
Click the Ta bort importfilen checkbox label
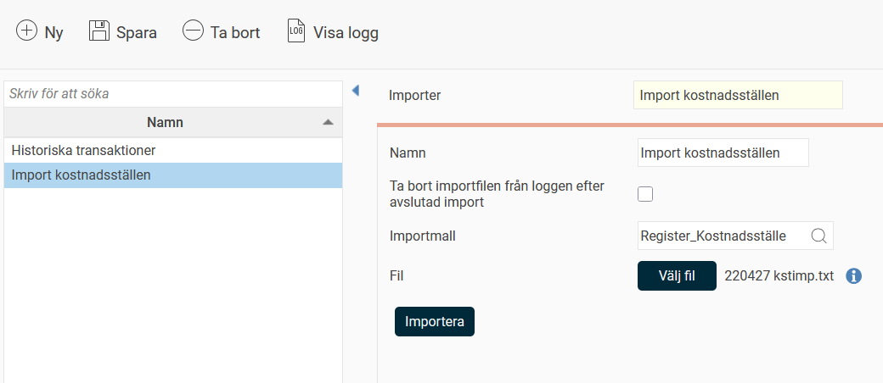click(x=496, y=194)
